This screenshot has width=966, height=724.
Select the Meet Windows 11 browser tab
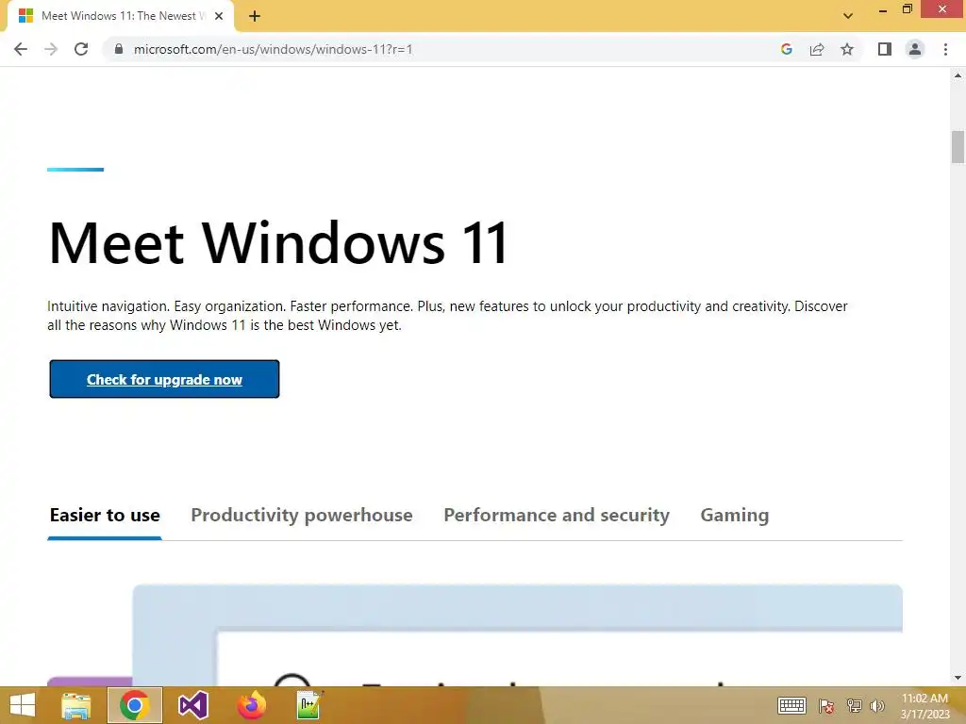click(121, 17)
